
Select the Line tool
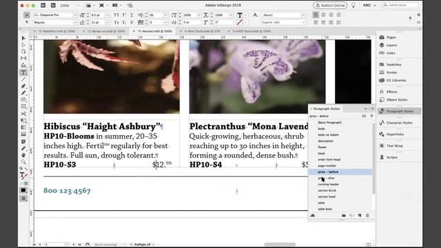pyautogui.click(x=23, y=80)
